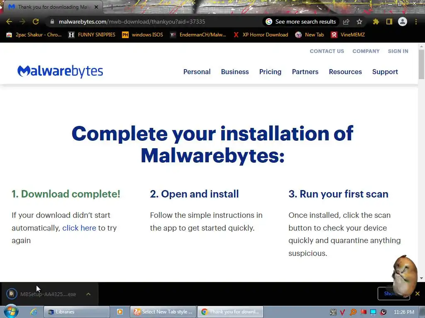The width and height of the screenshot is (425, 318).
Task: Click the '1. Download complete!' heading
Action: (x=66, y=194)
